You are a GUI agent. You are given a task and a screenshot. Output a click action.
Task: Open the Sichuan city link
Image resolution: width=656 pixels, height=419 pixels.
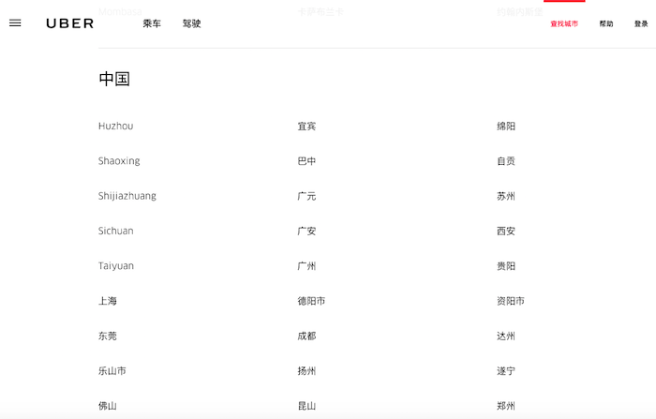click(116, 231)
